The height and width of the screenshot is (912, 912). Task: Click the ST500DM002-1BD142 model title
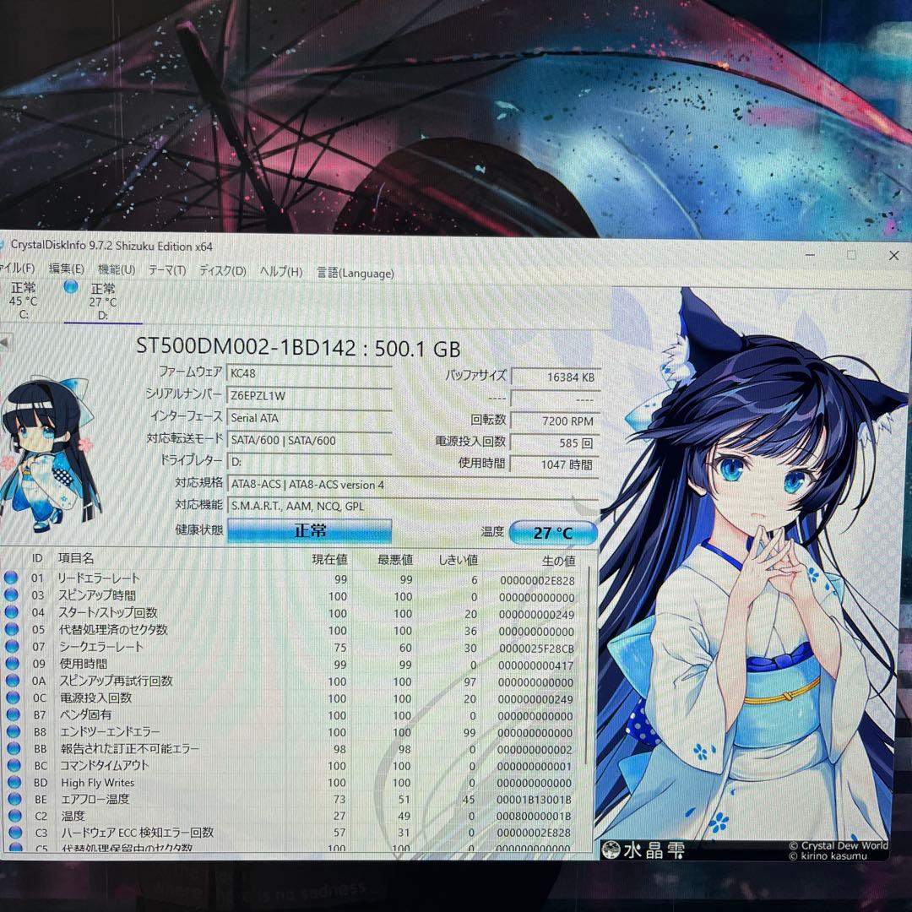246,347
